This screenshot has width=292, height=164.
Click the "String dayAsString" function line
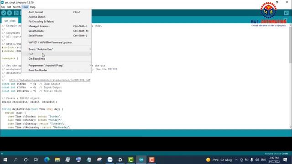32,109
